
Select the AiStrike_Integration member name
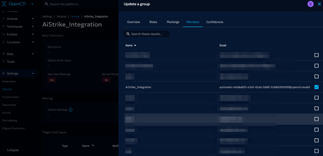[138, 87]
